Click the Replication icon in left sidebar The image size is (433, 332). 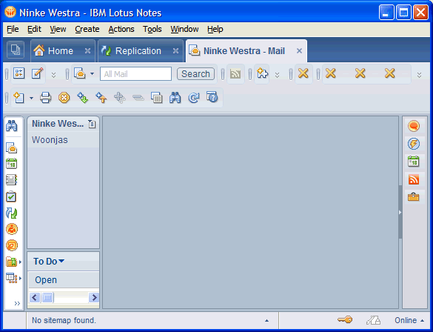(x=12, y=213)
